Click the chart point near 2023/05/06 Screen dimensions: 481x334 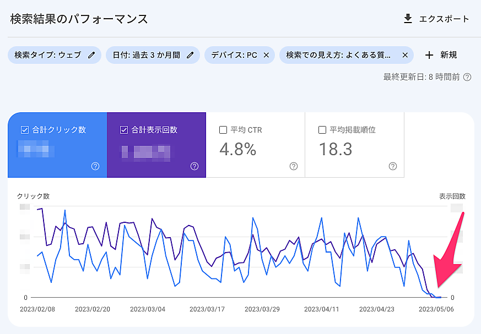pos(439,297)
